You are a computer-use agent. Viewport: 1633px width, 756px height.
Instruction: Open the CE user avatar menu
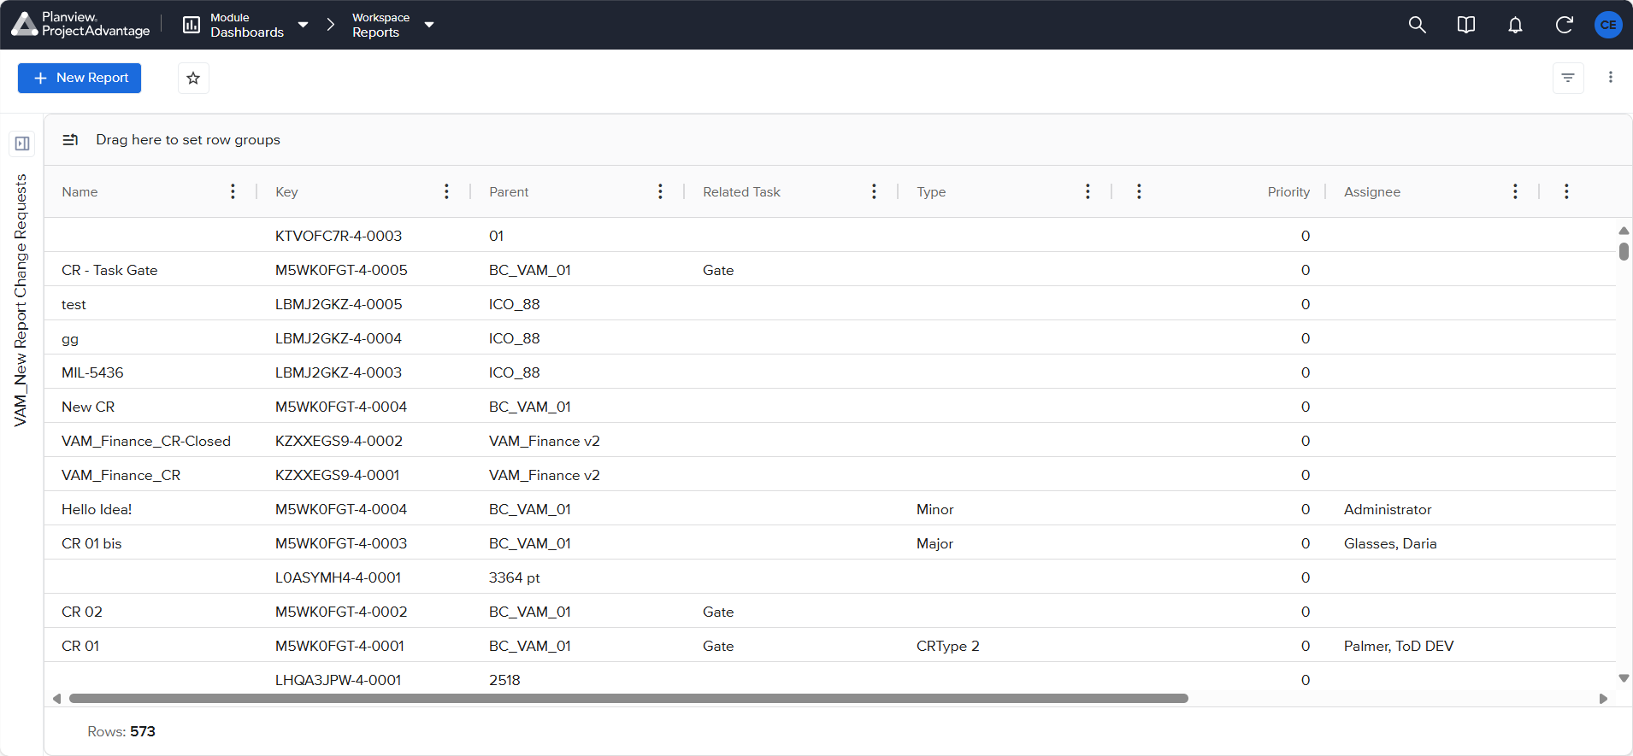1608,25
